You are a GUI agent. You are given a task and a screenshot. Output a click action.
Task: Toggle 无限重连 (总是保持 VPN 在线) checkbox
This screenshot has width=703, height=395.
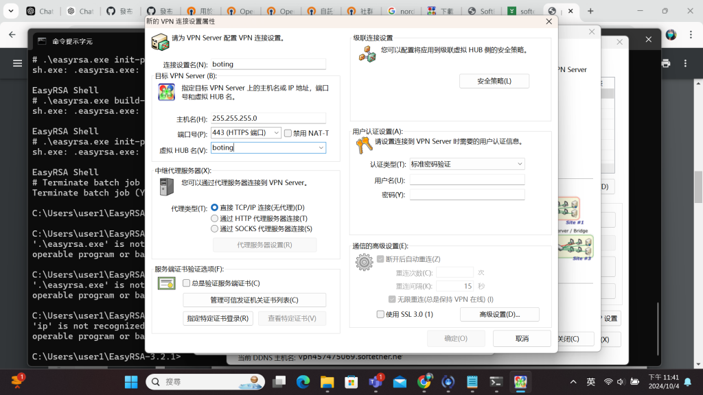392,299
